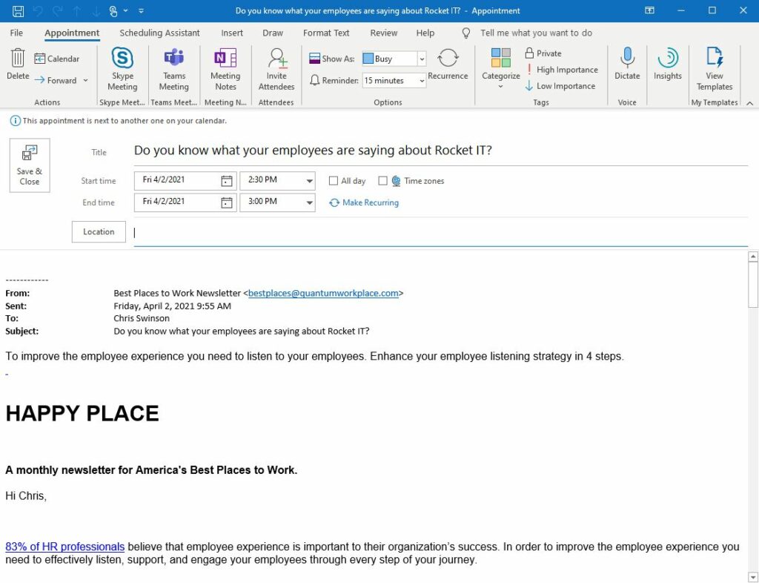
Task: Open the Review tab
Action: 383,33
